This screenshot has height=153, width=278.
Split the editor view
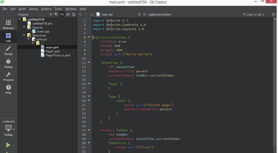[x=274, y=14]
